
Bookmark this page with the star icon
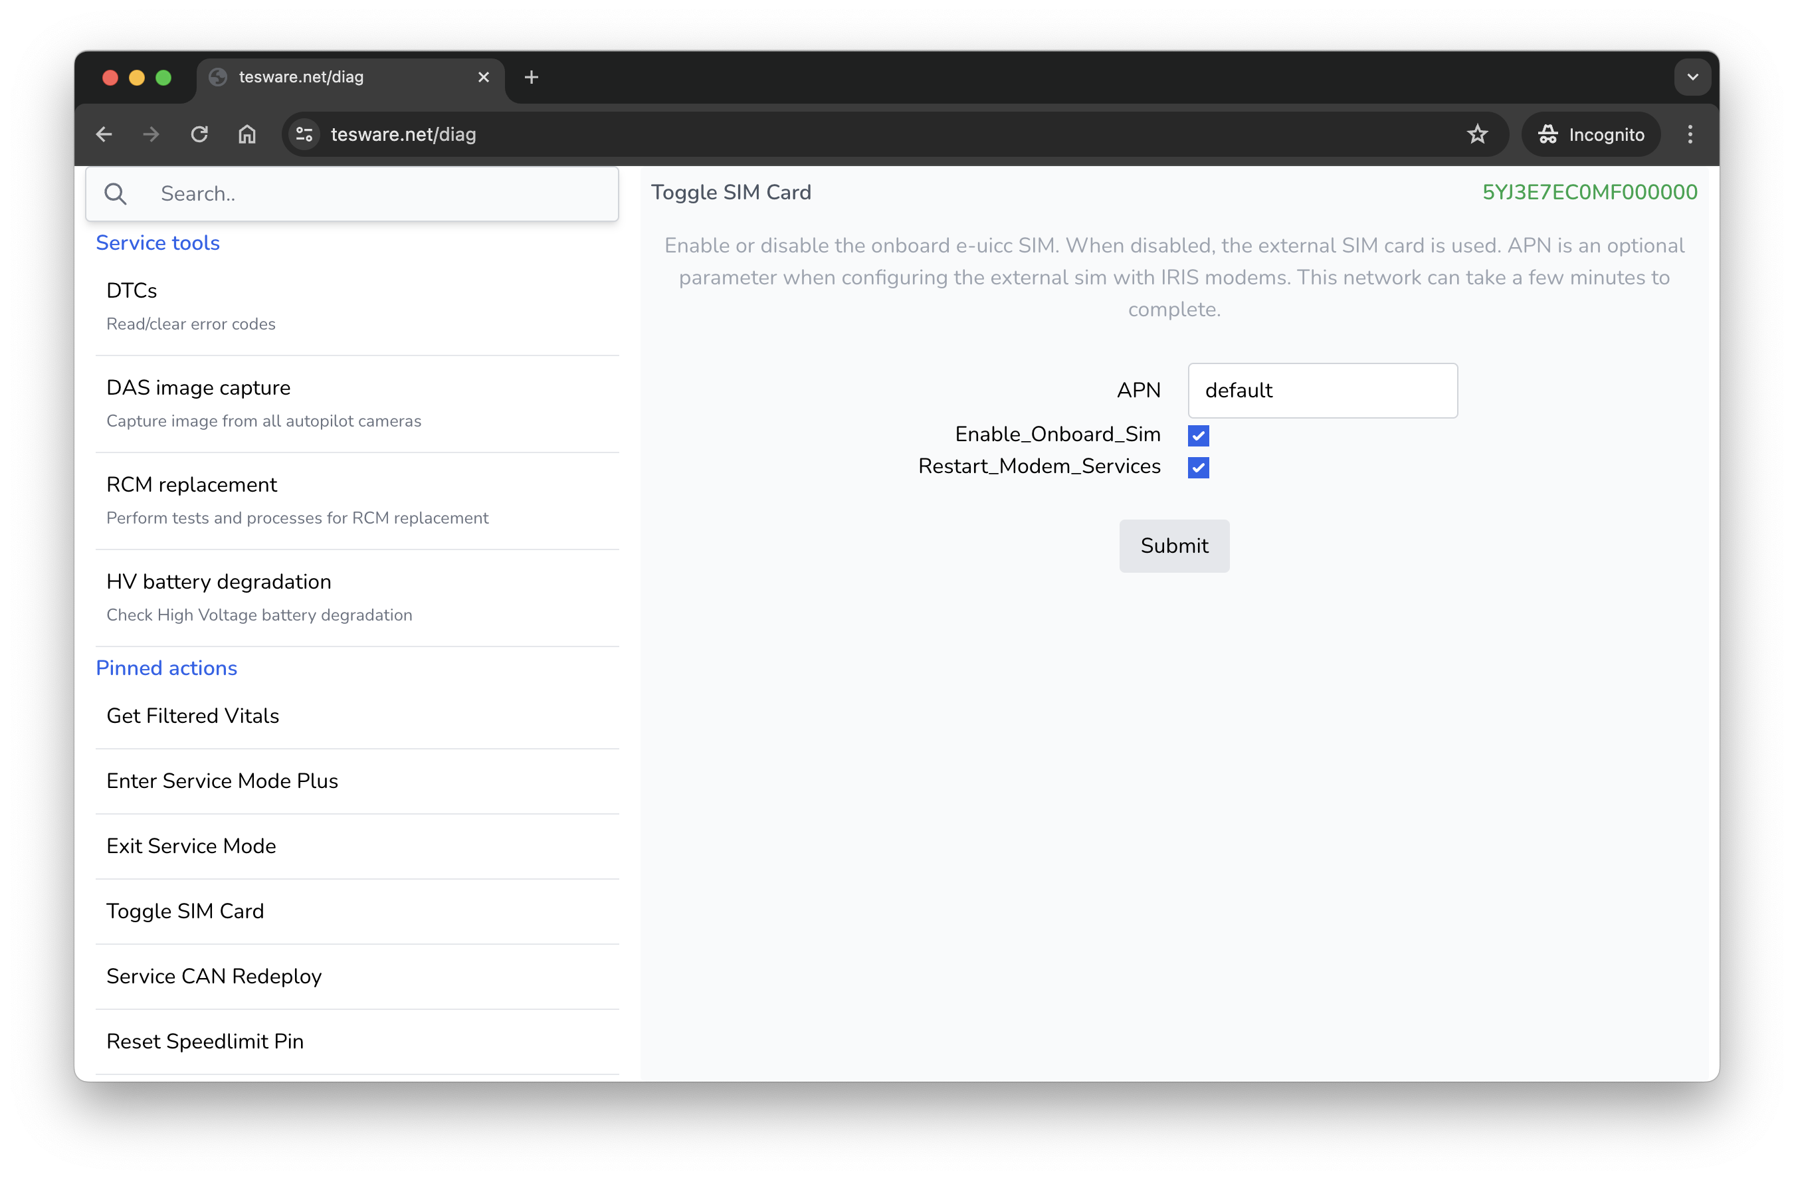1476,134
